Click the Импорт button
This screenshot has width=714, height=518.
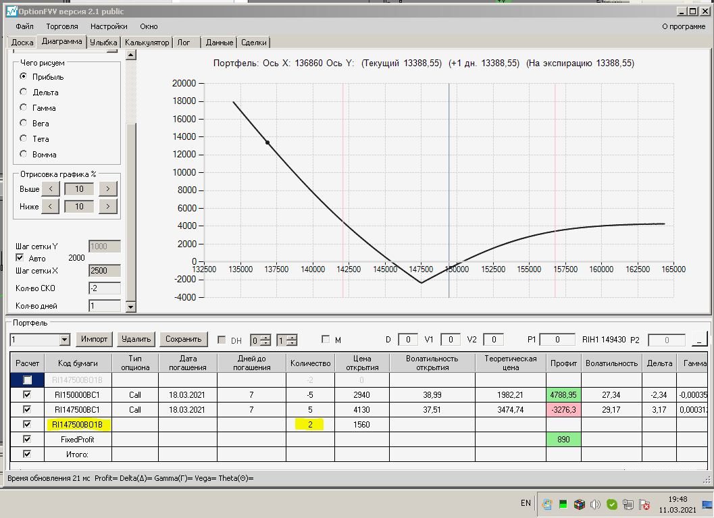point(94,339)
